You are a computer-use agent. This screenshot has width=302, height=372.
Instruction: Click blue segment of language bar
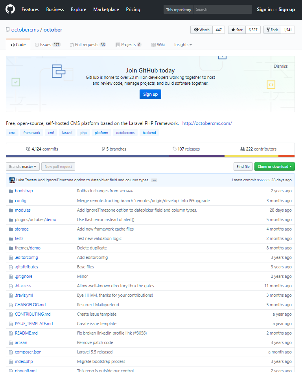pos(88,156)
